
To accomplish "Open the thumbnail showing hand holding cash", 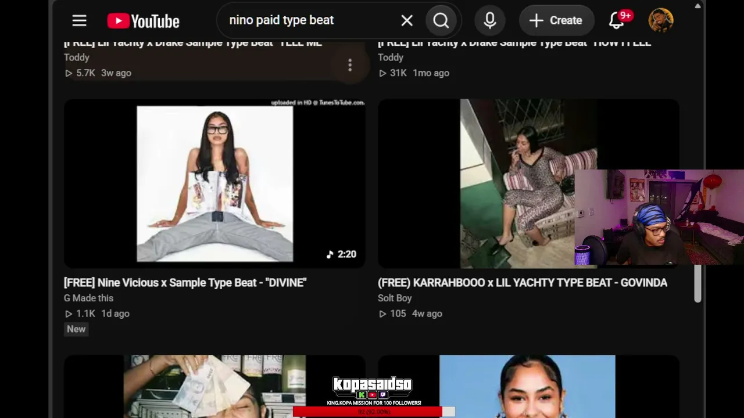I will coord(214,386).
